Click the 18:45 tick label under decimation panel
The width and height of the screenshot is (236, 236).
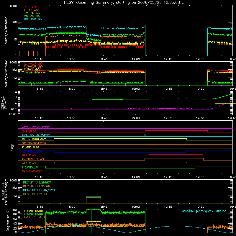pos(104,207)
